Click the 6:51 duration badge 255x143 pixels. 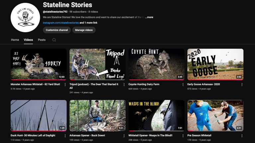click(x=239, y=128)
